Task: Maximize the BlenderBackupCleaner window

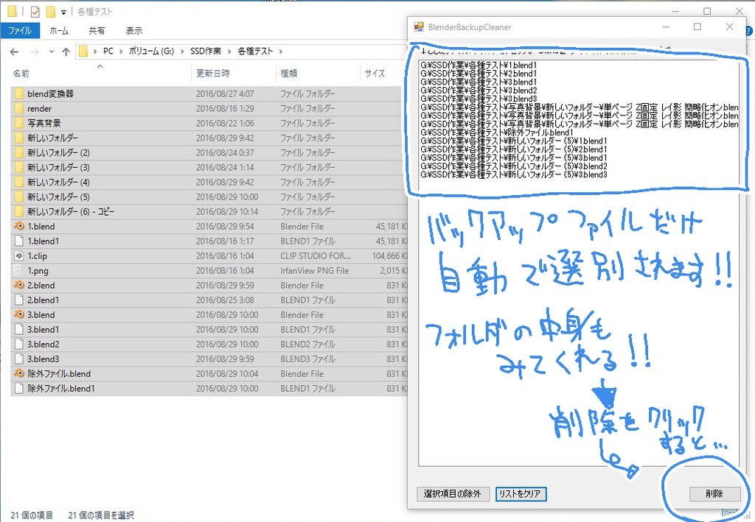Action: pos(697,27)
